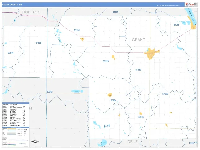Click ZIP label 57256 on map
The width and height of the screenshot is (200, 150).
(x=11, y=53)
